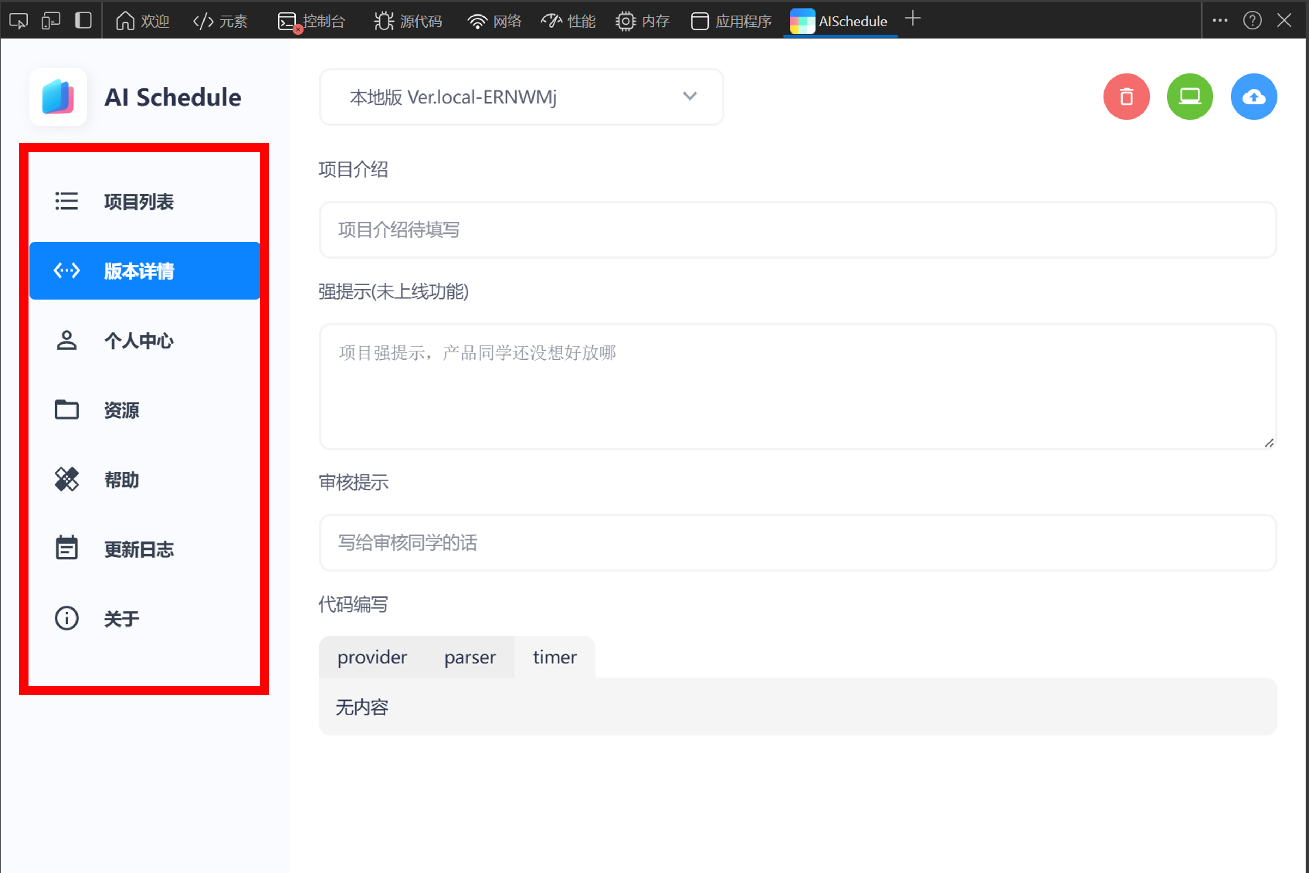This screenshot has height=873, width=1309.
Task: Click the 项目介绍 input field
Action: coord(797,230)
